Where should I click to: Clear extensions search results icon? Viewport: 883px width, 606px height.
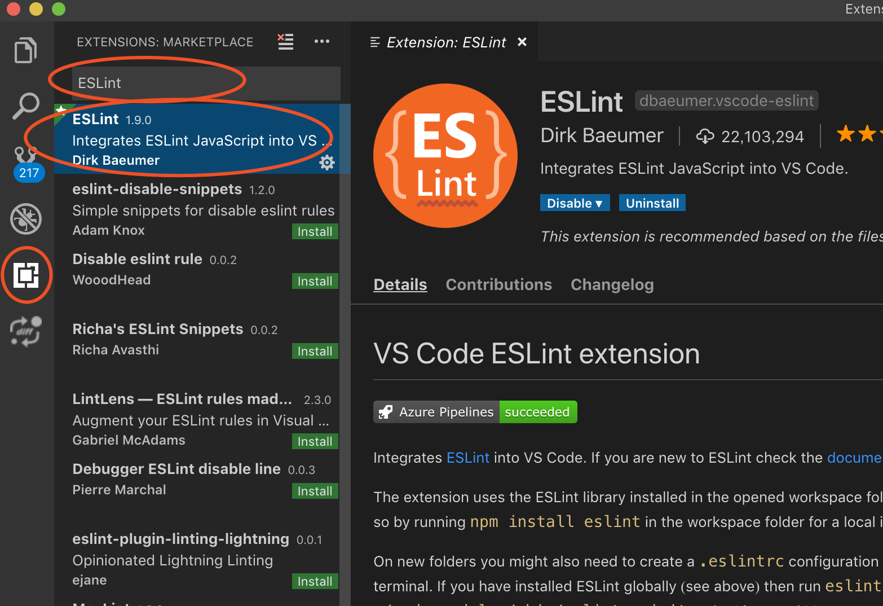[x=286, y=42]
